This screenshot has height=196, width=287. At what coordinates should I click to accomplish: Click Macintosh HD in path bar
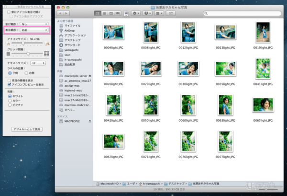pyautogui.click(x=108, y=184)
